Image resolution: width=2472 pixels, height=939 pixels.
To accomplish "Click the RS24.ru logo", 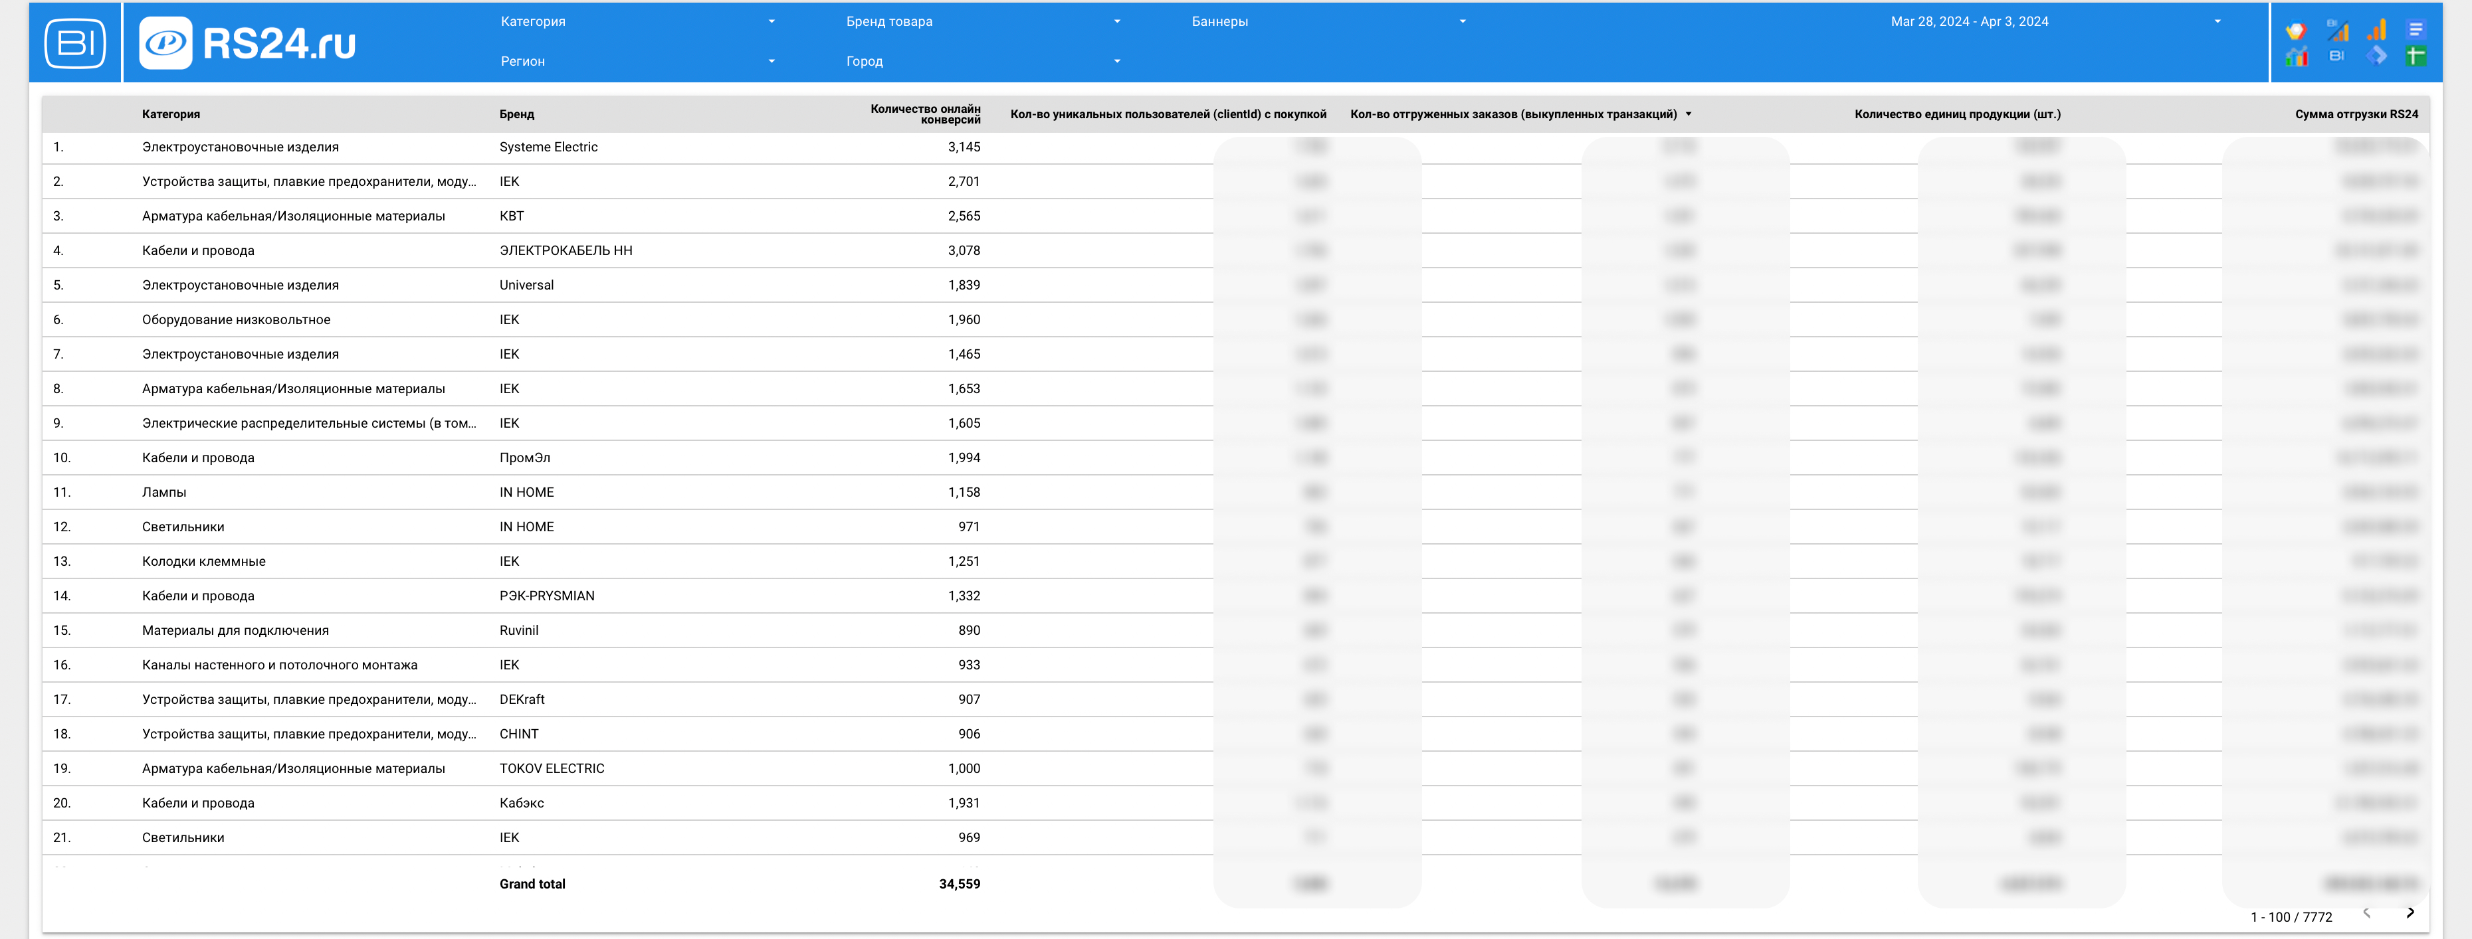I will 248,43.
